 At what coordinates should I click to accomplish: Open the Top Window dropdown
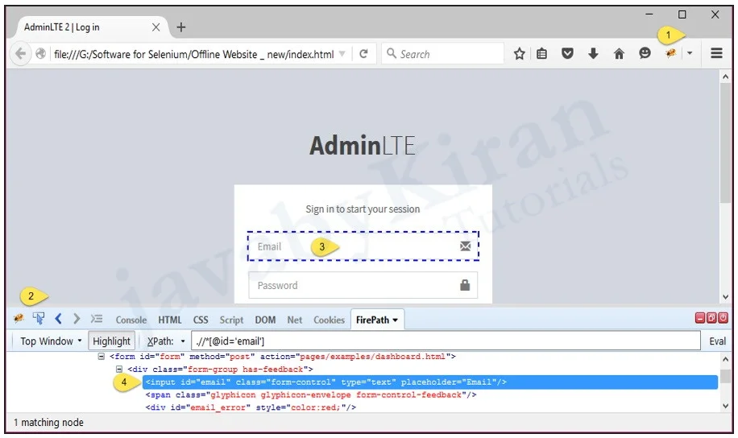coord(51,341)
